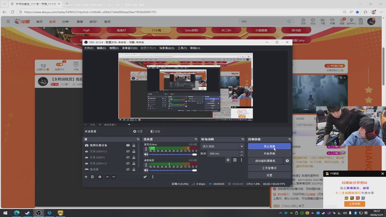This screenshot has height=217, width=386.
Task: Show the 游戏源 source
Action: point(128,170)
